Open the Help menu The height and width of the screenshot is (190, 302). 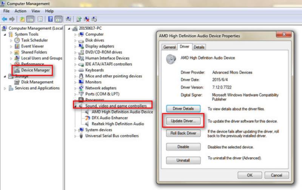click(x=49, y=11)
